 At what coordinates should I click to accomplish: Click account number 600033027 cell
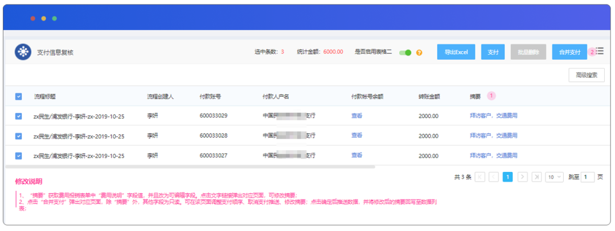[214, 155]
